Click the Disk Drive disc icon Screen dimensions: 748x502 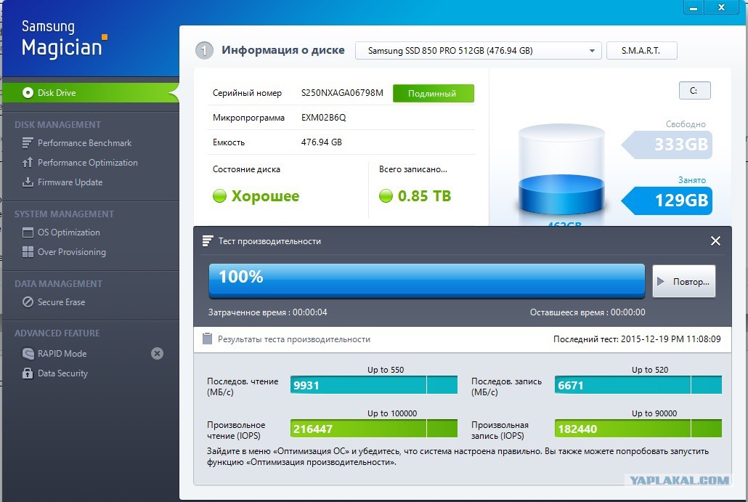[x=28, y=92]
